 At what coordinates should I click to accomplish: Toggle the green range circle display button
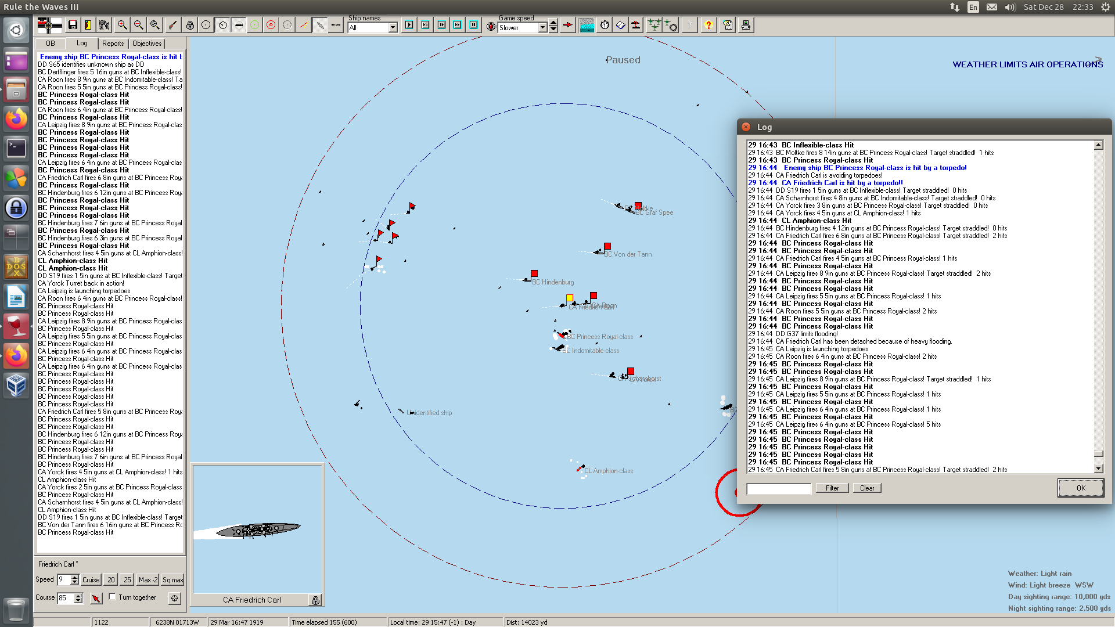254,25
